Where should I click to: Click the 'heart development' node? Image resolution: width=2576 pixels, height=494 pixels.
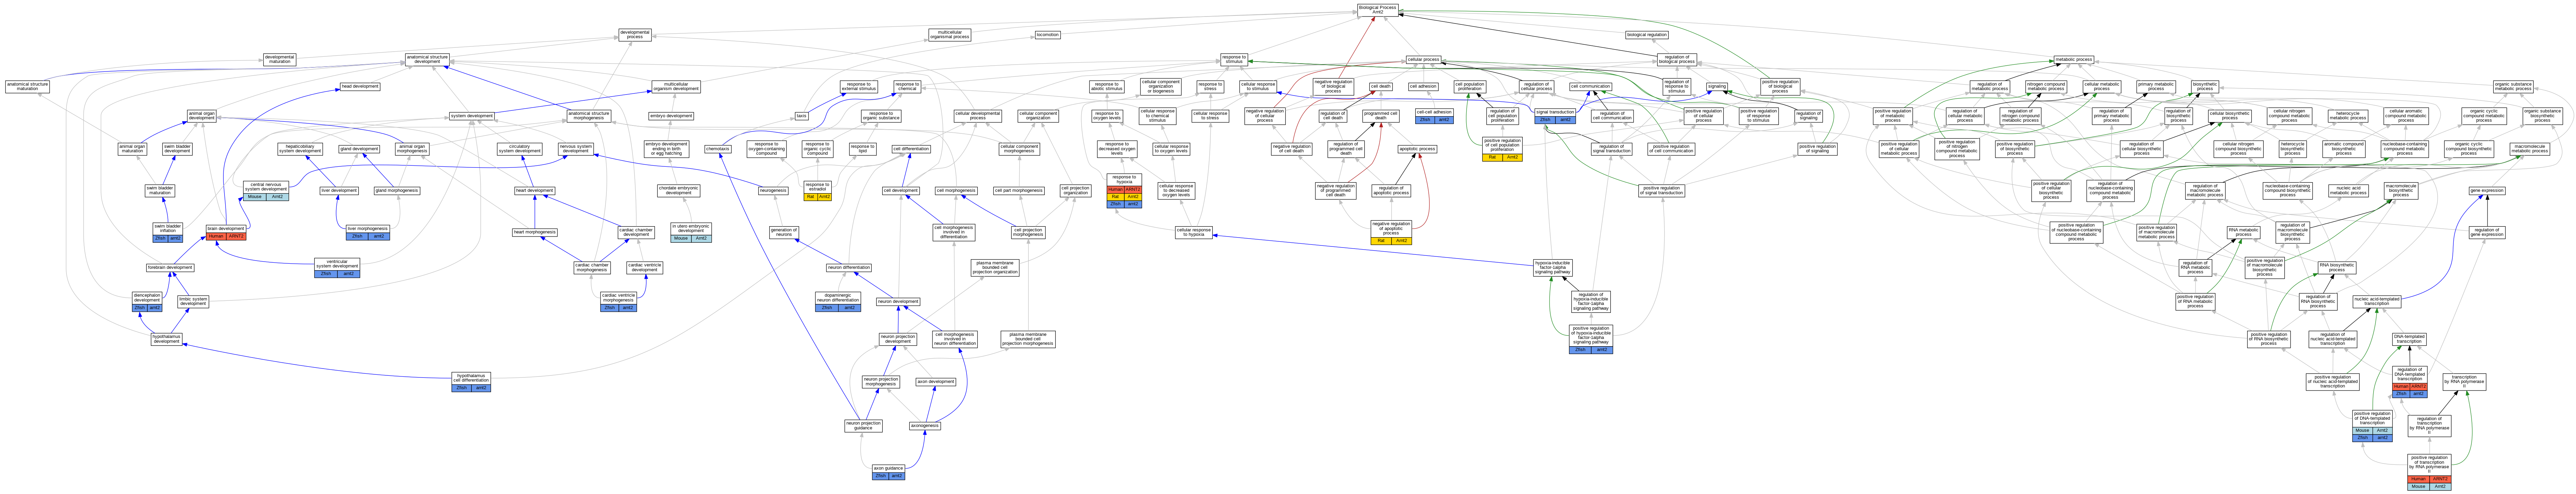coord(535,190)
